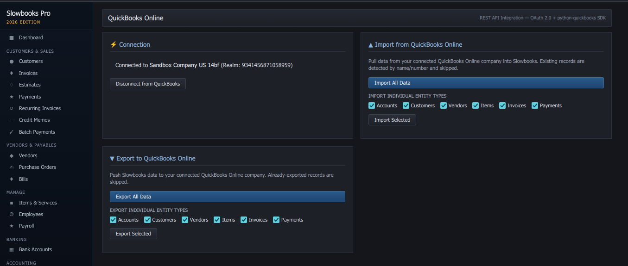This screenshot has height=266, width=628.
Task: Open Bank Accounts page
Action: point(35,249)
